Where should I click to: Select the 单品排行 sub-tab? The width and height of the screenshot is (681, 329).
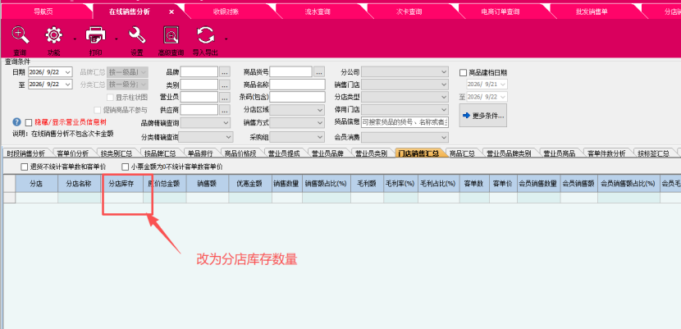tap(200, 153)
